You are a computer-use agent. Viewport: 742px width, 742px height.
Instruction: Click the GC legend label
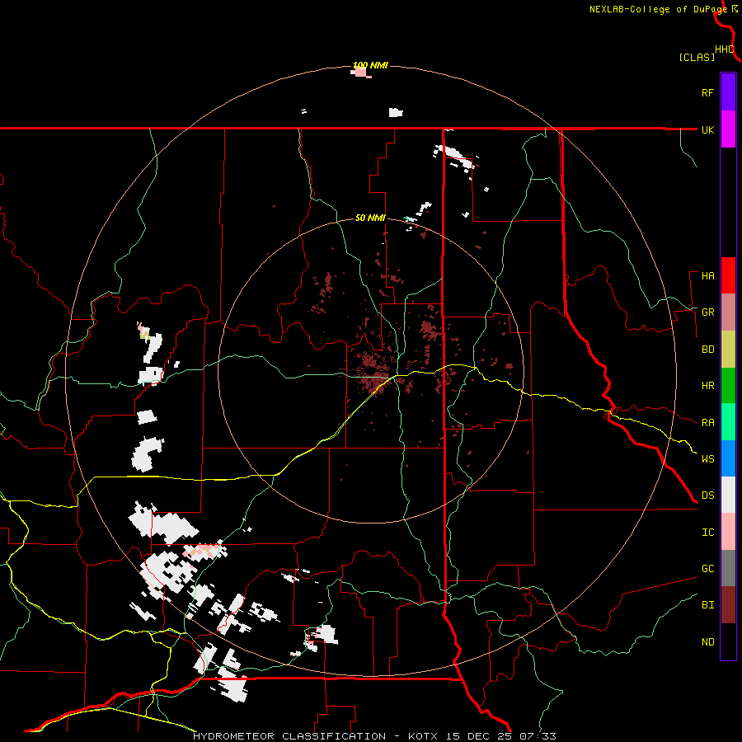click(708, 569)
